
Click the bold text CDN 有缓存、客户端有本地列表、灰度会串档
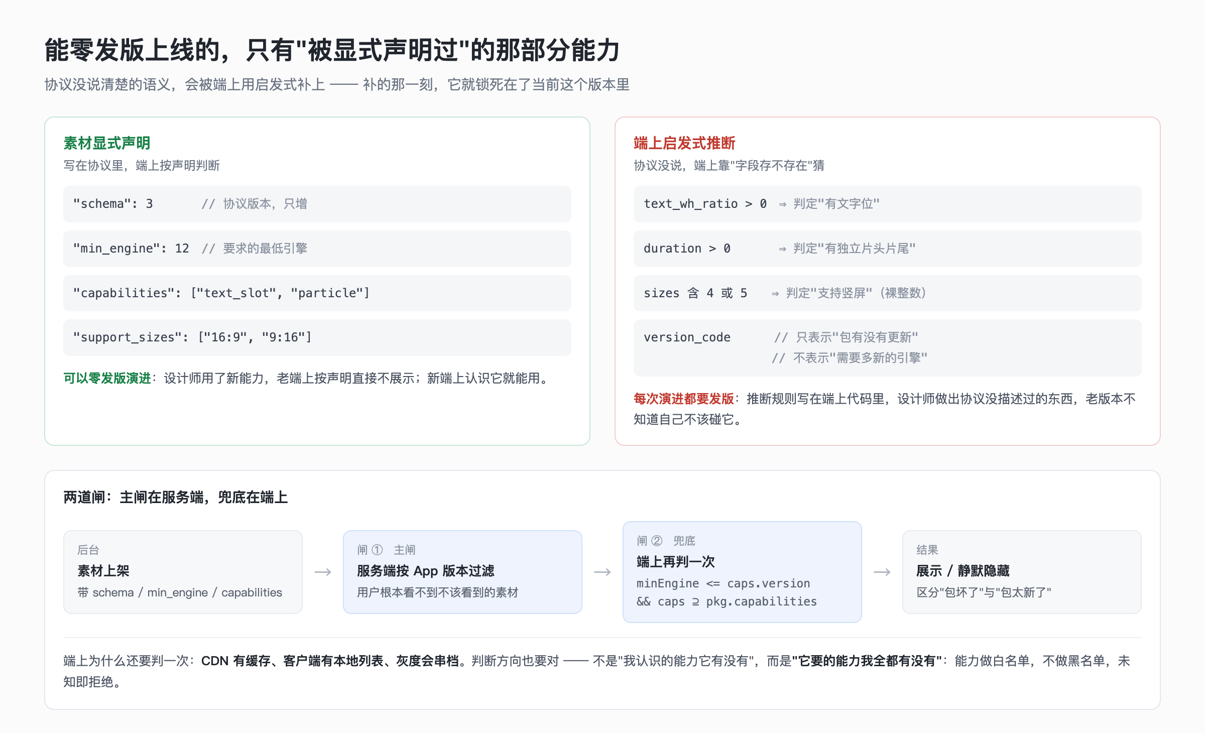(329, 661)
